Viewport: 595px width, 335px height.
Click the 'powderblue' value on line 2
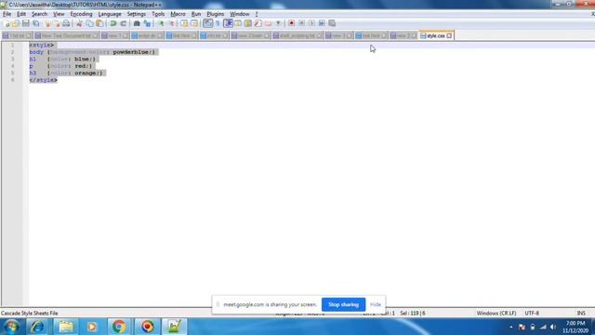[132, 52]
